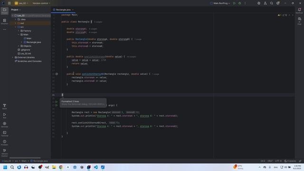Click the line:column indicator in status bar
Screen dimensions: 304x171
(263, 161)
